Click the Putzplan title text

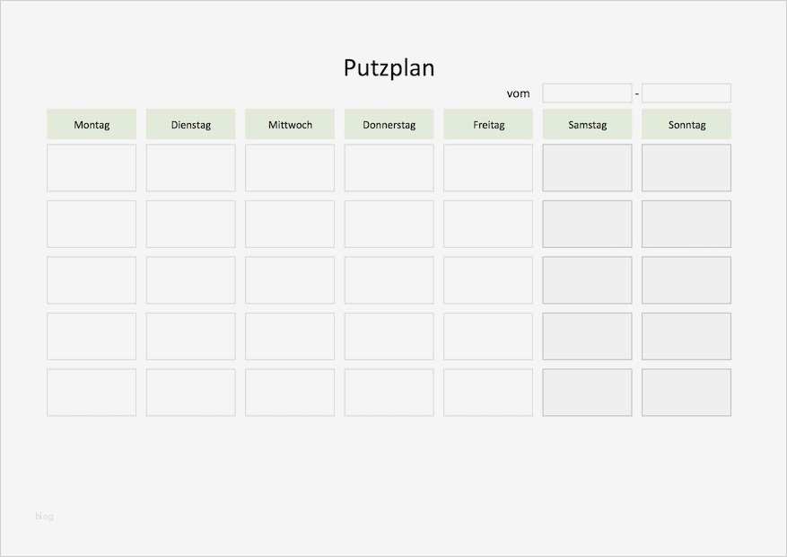(x=389, y=68)
